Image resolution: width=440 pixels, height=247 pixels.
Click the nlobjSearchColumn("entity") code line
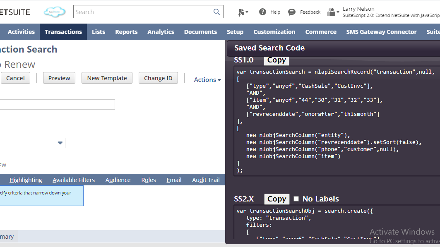[x=298, y=135]
